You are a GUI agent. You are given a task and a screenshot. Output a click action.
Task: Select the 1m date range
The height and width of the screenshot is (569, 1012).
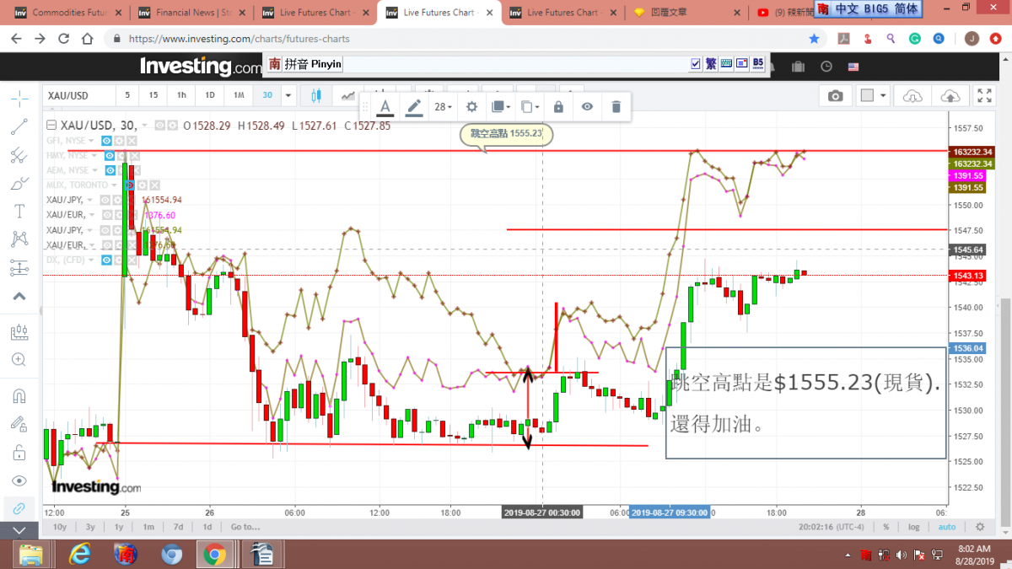tap(148, 527)
